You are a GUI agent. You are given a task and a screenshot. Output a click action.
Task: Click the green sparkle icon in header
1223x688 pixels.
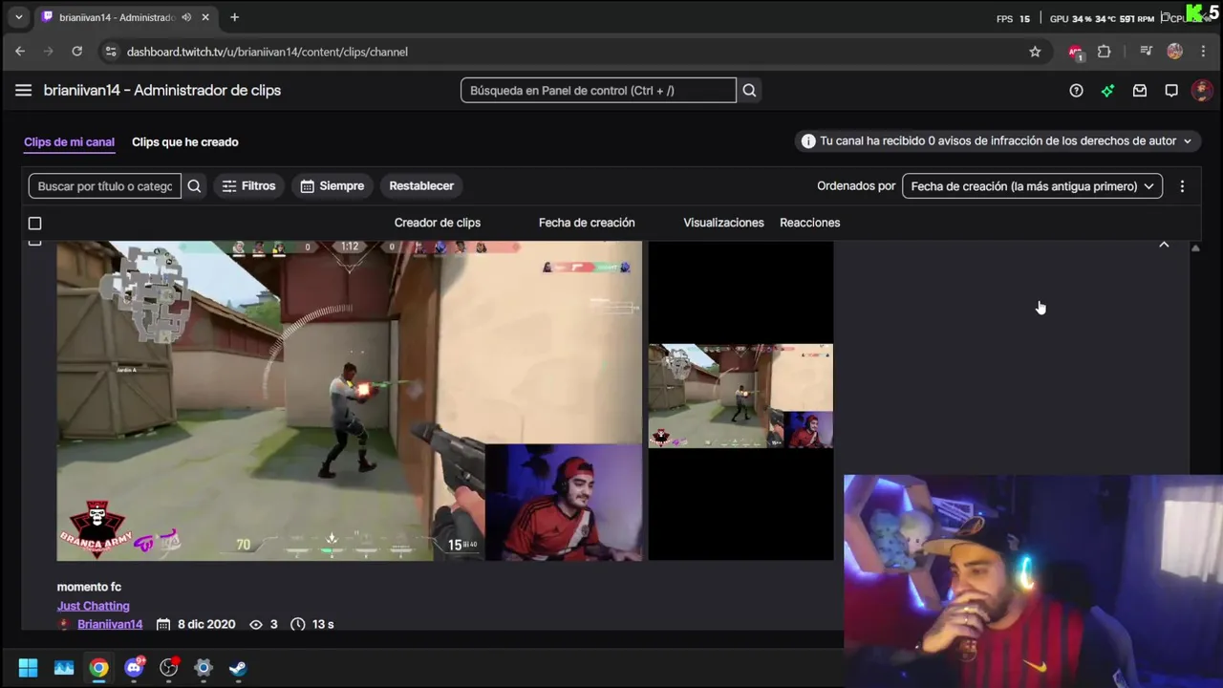(x=1107, y=90)
